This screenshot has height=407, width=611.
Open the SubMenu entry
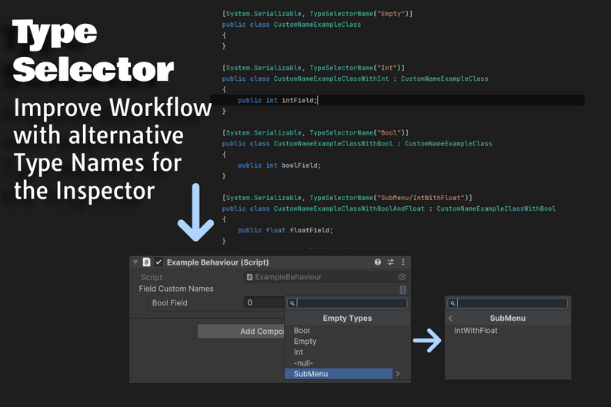coord(339,374)
